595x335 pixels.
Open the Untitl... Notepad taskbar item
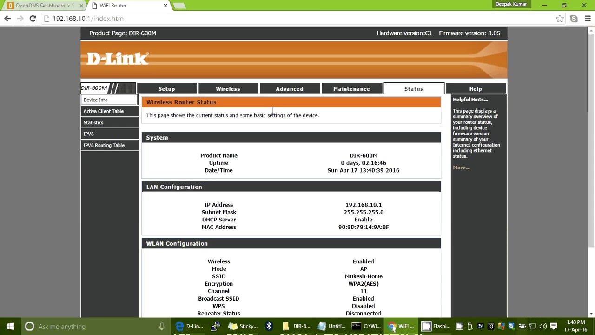pyautogui.click(x=331, y=326)
